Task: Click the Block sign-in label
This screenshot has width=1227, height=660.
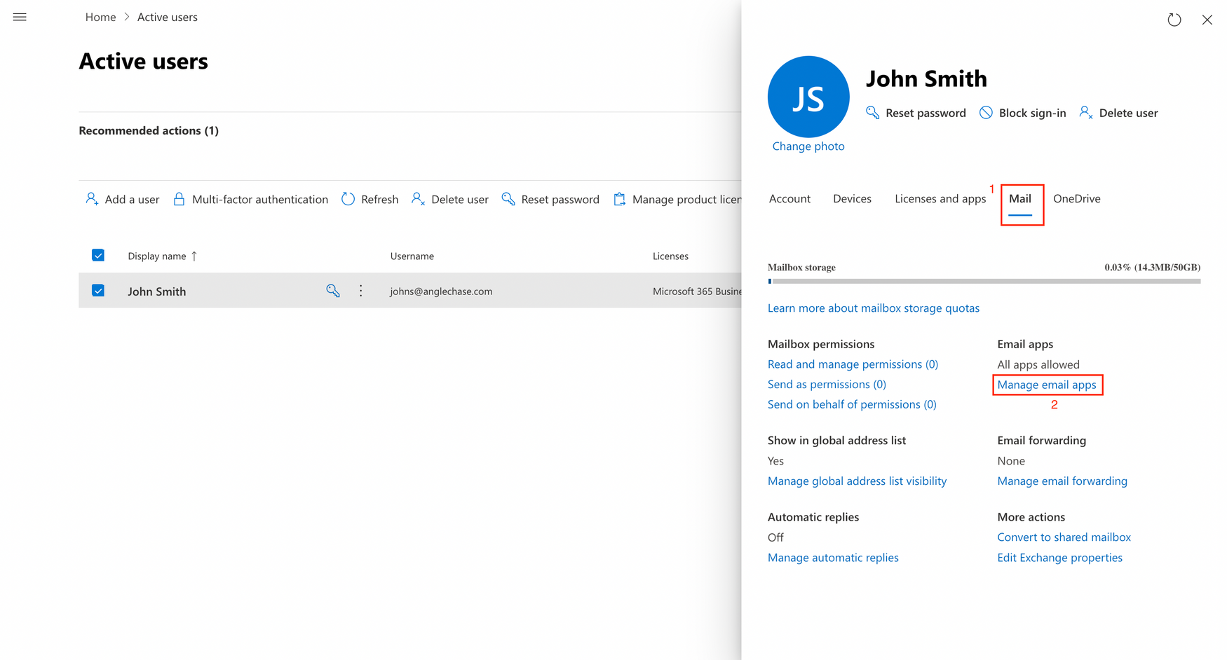Action: [x=1032, y=113]
